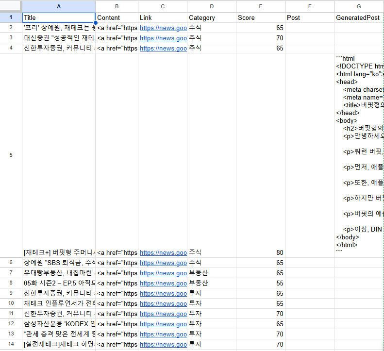Select title cell 장예원 "SBS 퇴직금
This screenshot has width=384, height=351.
59,263
